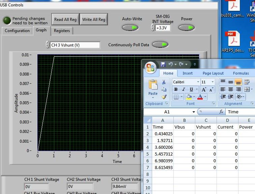Screen dimensions: 255x194
Task: Step the SM-DIG INT Voltage selector
Action: (153, 27)
